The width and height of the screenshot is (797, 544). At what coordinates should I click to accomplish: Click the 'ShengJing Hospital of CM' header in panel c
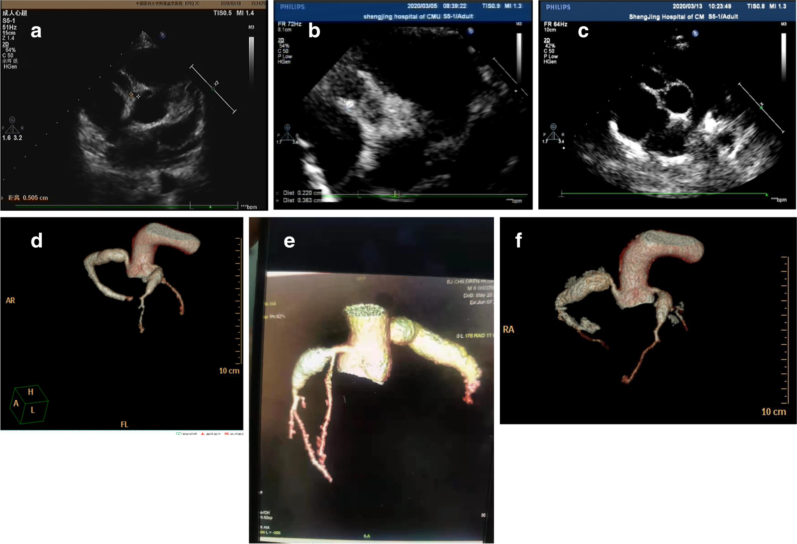coord(667,17)
